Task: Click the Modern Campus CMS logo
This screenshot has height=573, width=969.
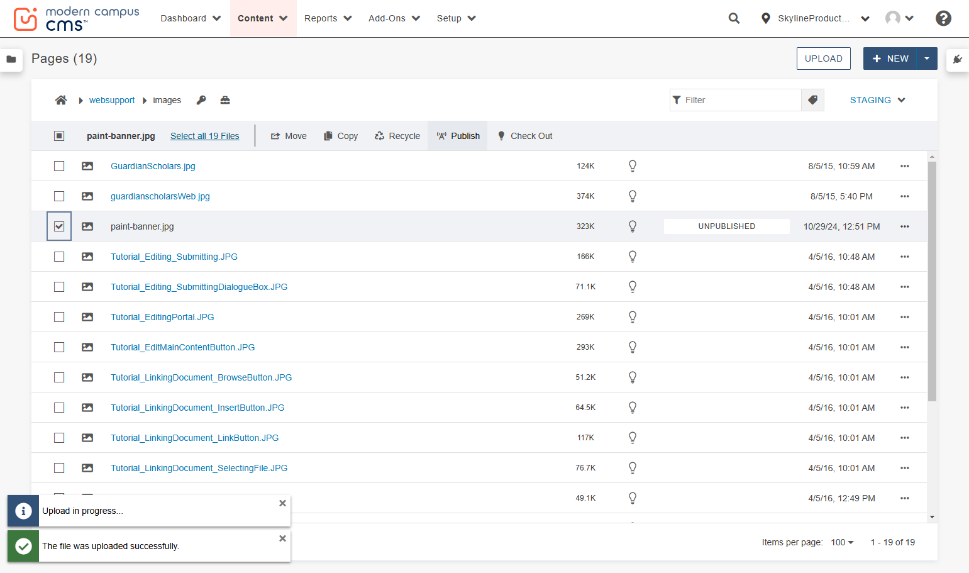Action: click(77, 19)
